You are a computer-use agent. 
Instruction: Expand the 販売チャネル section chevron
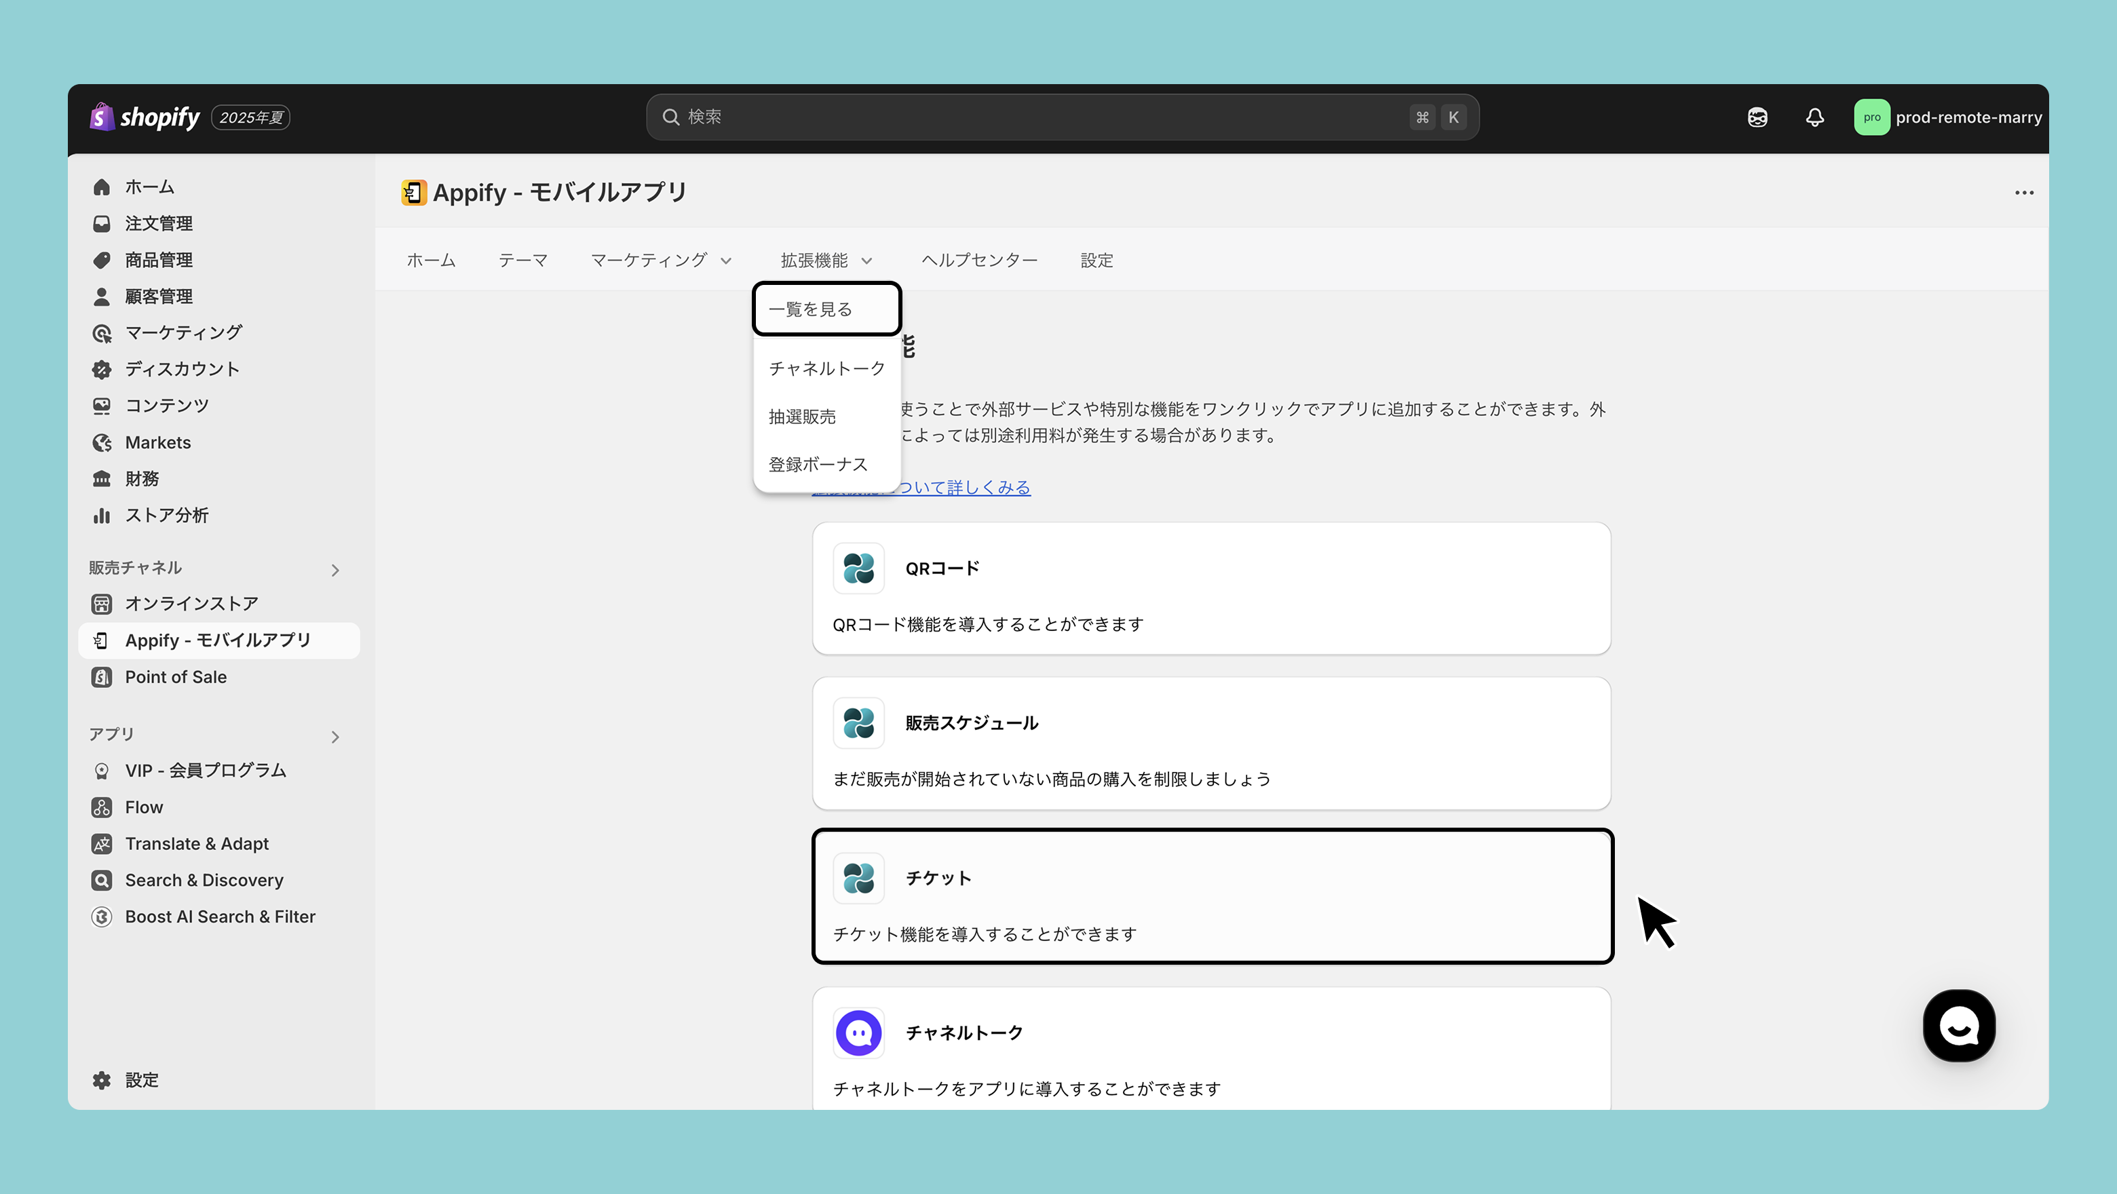[x=335, y=569]
